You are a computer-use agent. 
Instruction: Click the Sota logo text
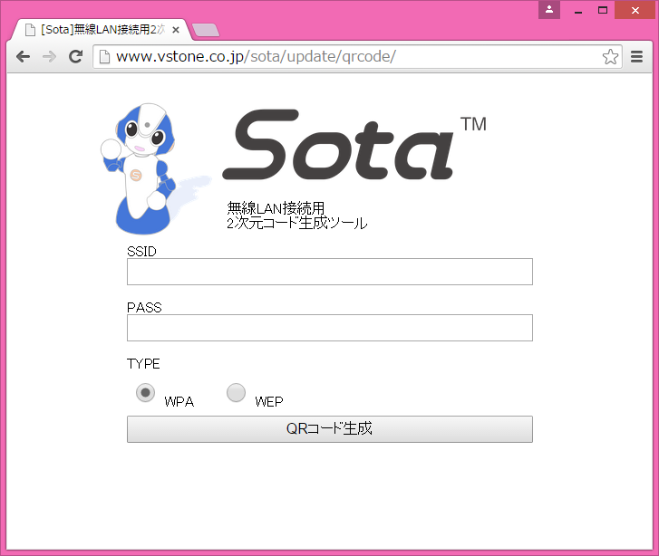pos(338,145)
